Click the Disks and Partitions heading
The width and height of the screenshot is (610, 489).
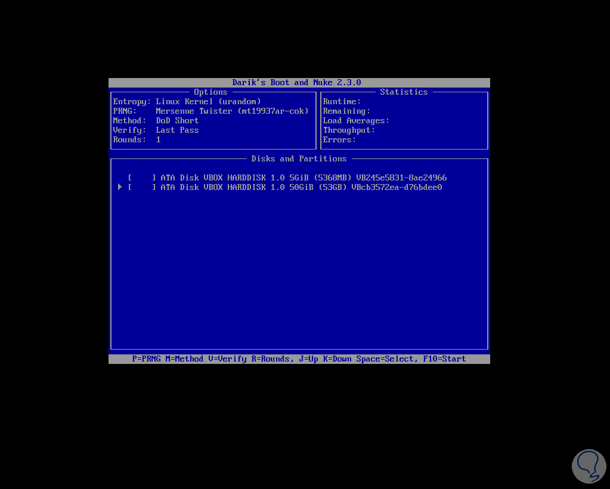point(299,158)
